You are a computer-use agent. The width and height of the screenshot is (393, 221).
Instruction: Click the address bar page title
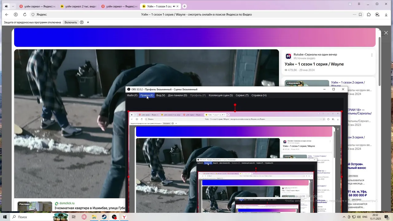click(x=196, y=14)
